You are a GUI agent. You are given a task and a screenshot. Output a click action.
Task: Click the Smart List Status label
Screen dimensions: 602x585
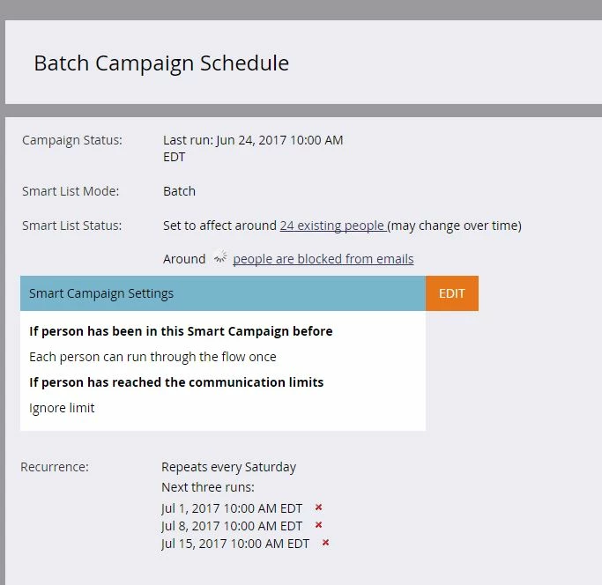pyautogui.click(x=71, y=226)
